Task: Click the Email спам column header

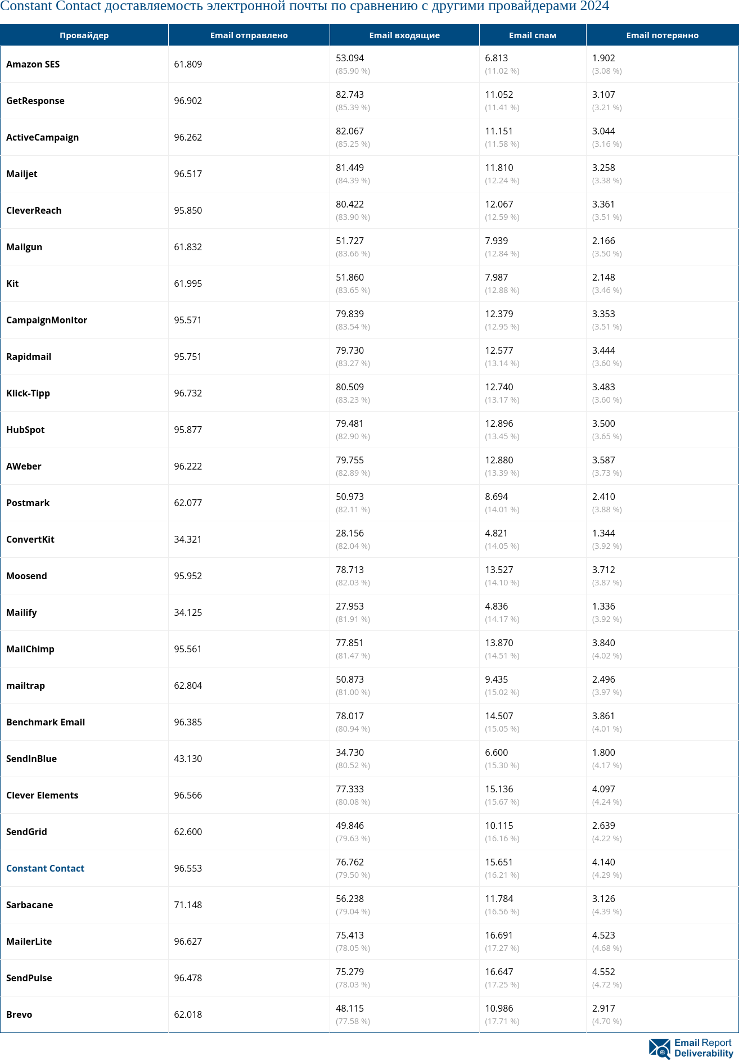Action: click(532, 35)
